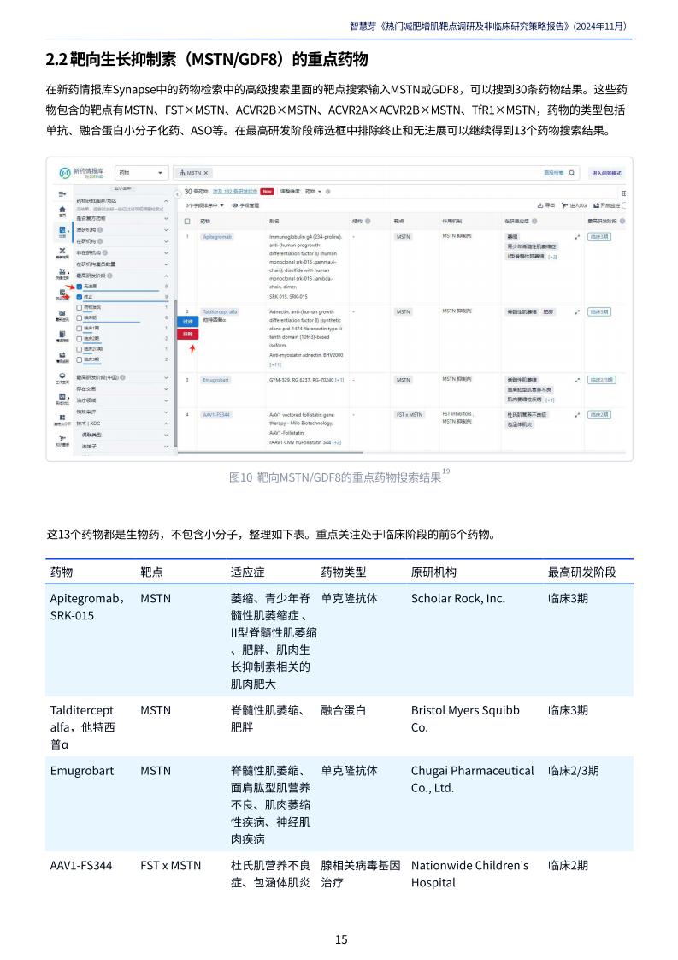Click the expand arrows icon in Emugrobart row
The width and height of the screenshot is (678, 960).
coord(577,380)
